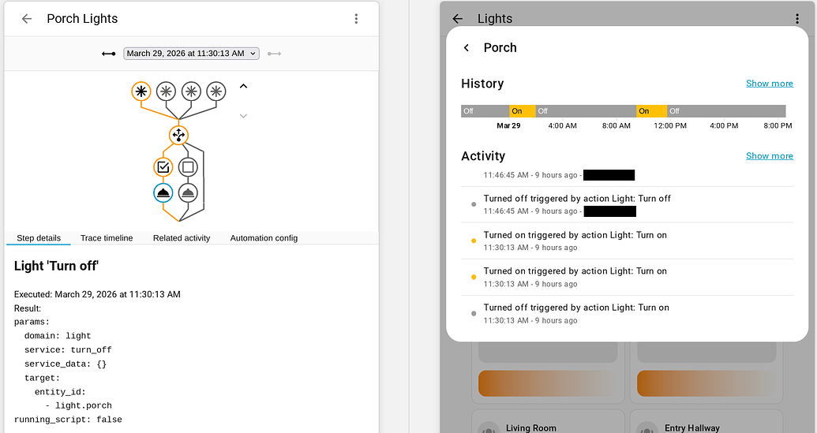Click 'Executed: March 29, 2026 at 11:30:13 AM'
Screen dimensions: 817x433
pyautogui.click(x=97, y=294)
